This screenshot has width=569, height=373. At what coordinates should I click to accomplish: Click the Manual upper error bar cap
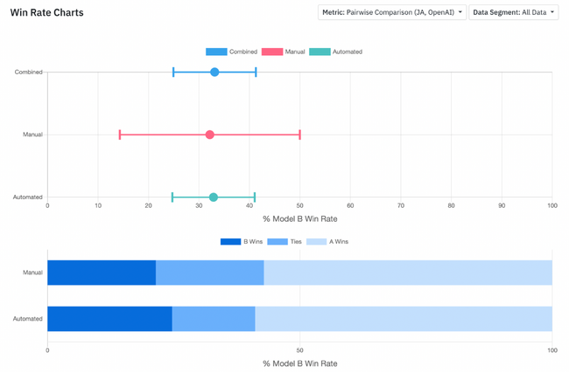click(x=299, y=135)
